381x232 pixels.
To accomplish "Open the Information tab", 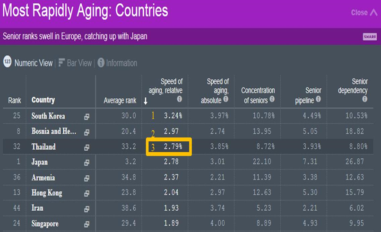I will pyautogui.click(x=121, y=63).
